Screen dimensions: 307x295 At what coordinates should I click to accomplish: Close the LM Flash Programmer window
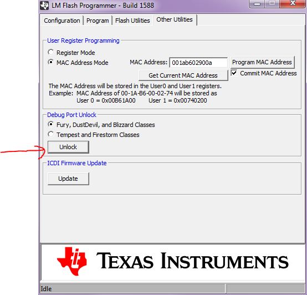coord(293,3)
